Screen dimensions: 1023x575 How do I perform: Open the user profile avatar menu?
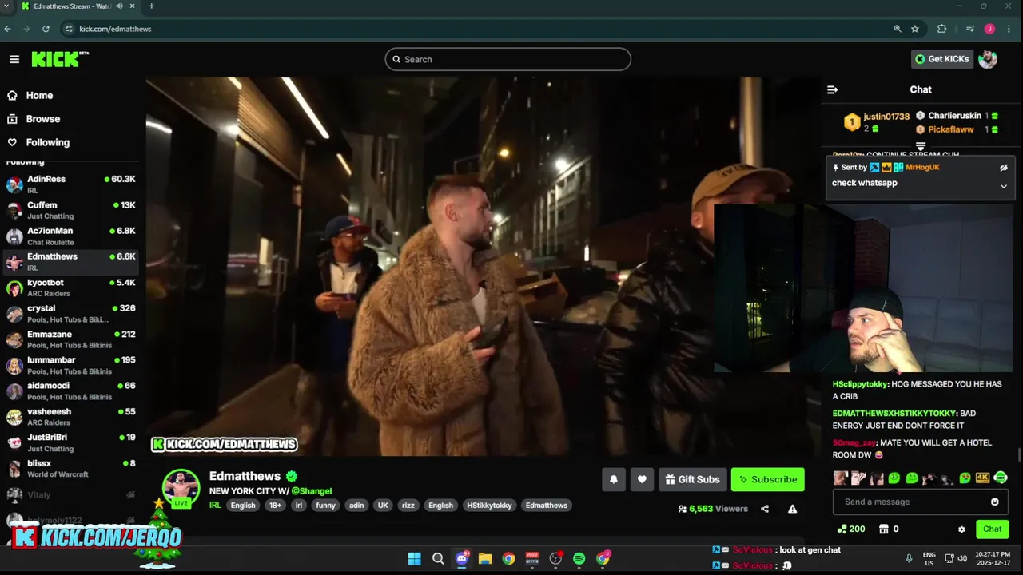(988, 59)
